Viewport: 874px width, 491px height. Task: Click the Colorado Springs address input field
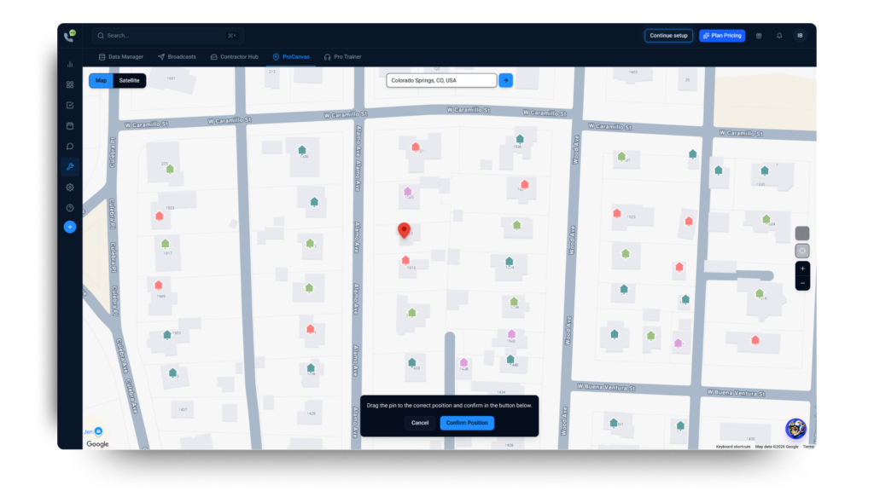point(441,81)
